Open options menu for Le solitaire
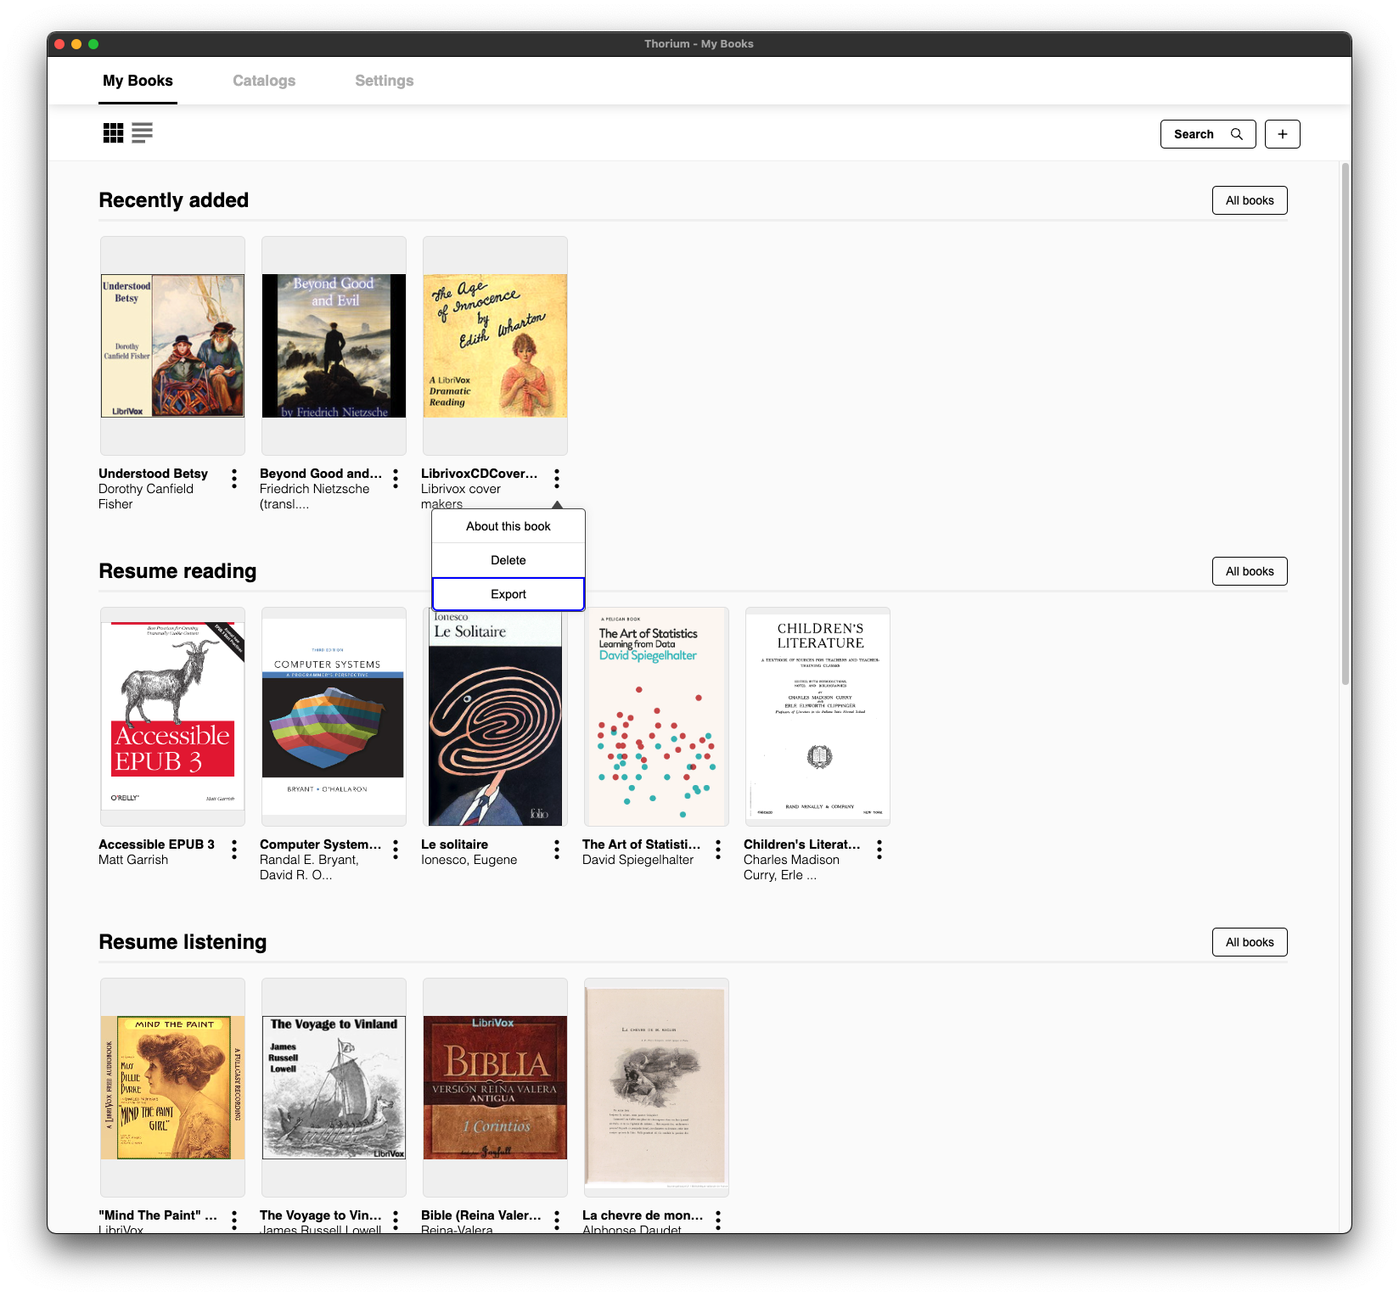The height and width of the screenshot is (1296, 1399). 557,850
